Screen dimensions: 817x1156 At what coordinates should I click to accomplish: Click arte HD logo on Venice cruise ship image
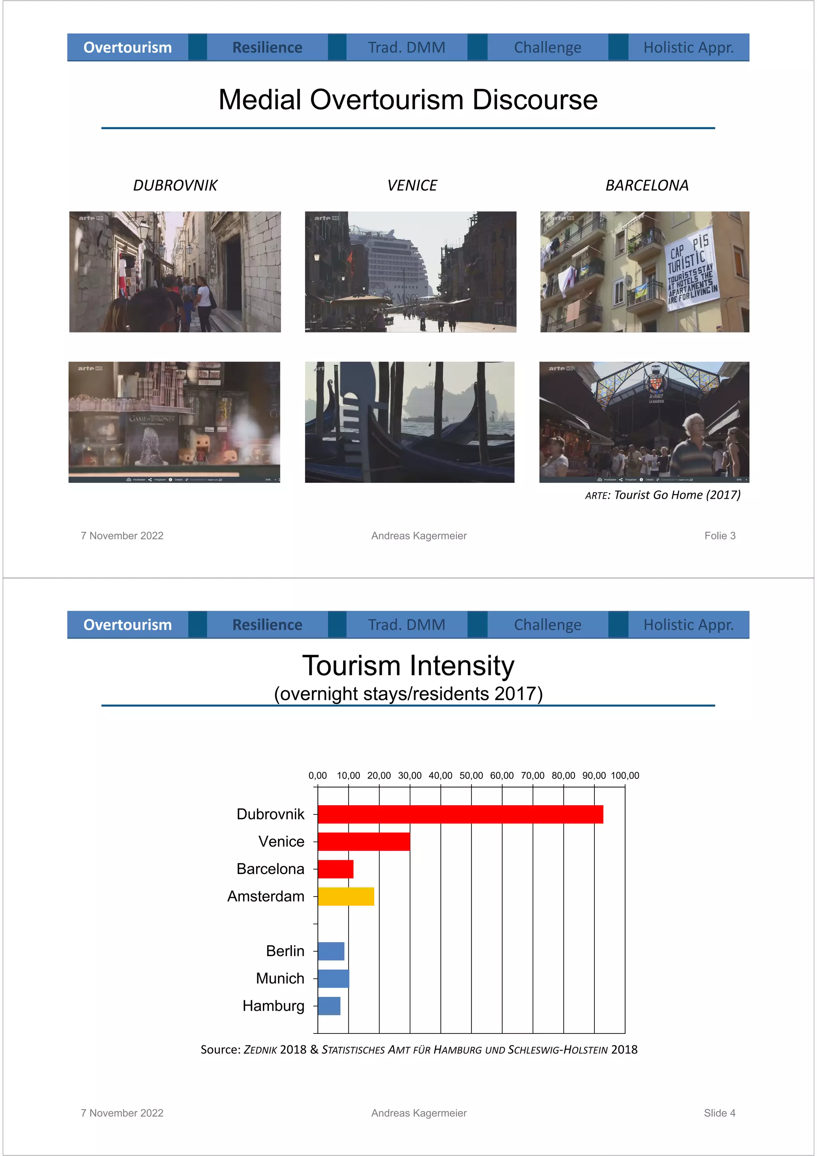(326, 218)
